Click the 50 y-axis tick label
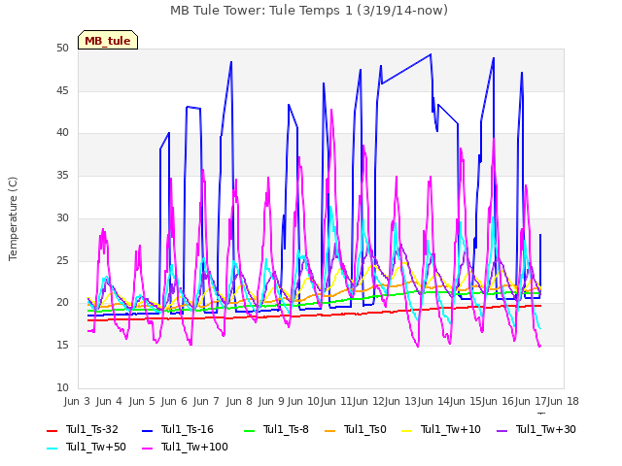 point(62,48)
